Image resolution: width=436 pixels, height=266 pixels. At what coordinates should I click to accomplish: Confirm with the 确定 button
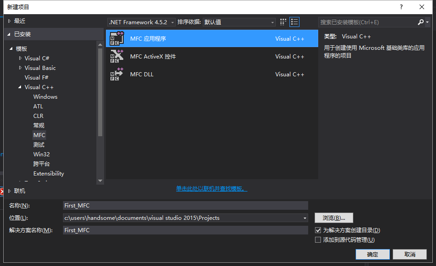click(373, 254)
